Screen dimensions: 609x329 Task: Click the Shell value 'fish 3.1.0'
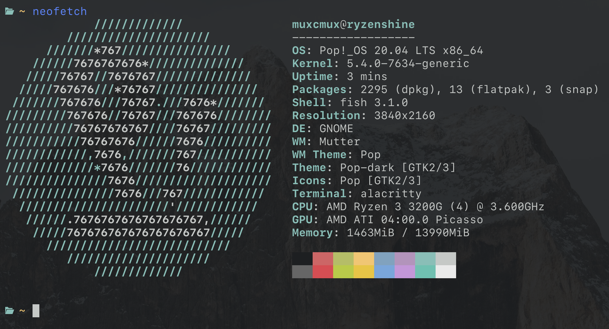pyautogui.click(x=374, y=103)
